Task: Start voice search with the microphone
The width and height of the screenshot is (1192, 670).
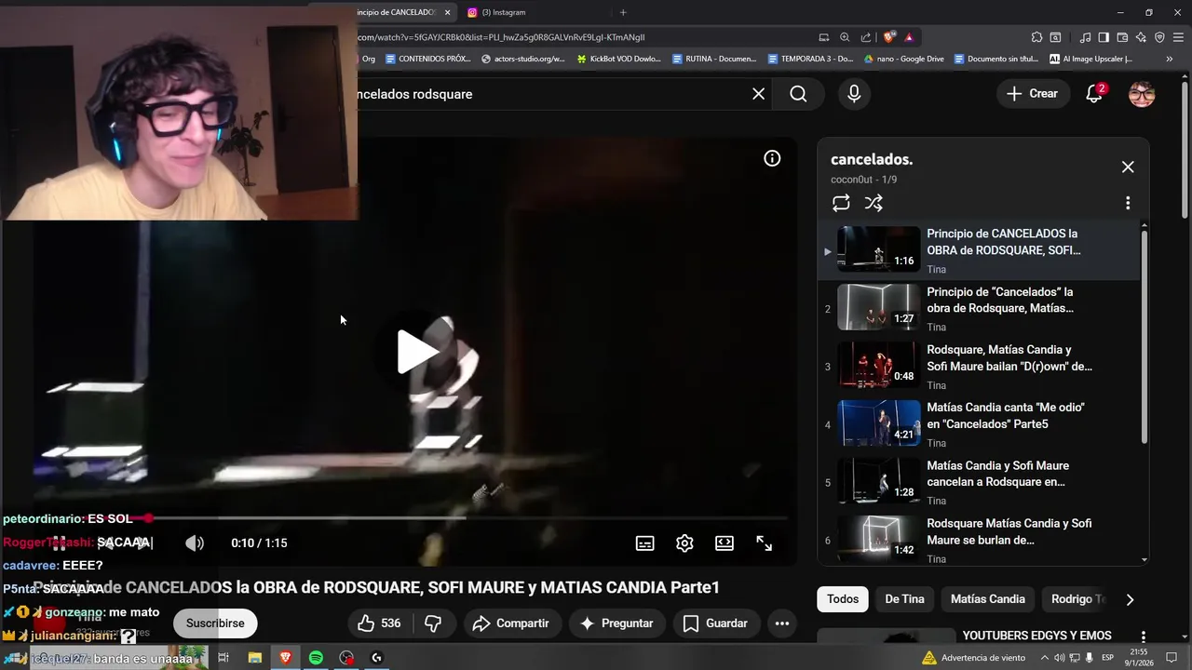Action: [x=854, y=94]
